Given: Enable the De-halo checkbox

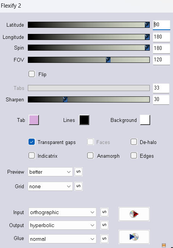Looking at the screenshot, I should [134, 142].
